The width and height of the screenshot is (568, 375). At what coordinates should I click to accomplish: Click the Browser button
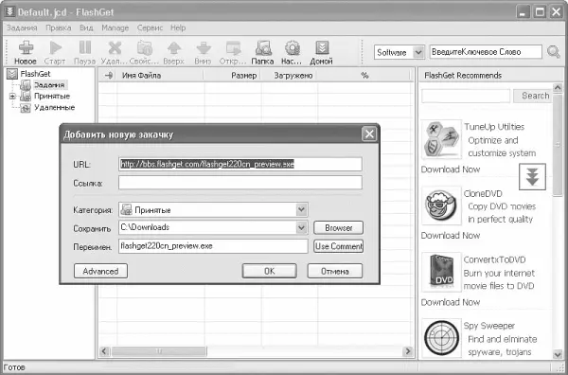pos(338,228)
